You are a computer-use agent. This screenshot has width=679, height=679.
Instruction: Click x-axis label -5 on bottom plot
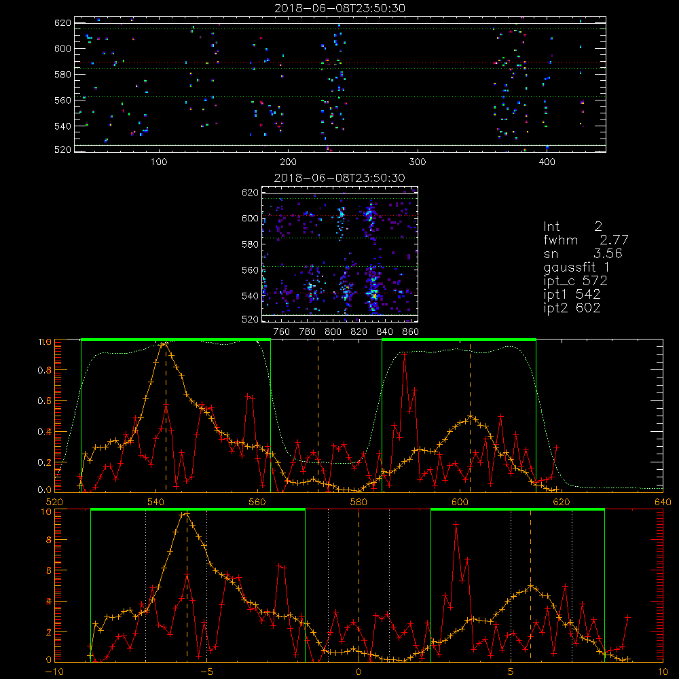pyautogui.click(x=206, y=672)
